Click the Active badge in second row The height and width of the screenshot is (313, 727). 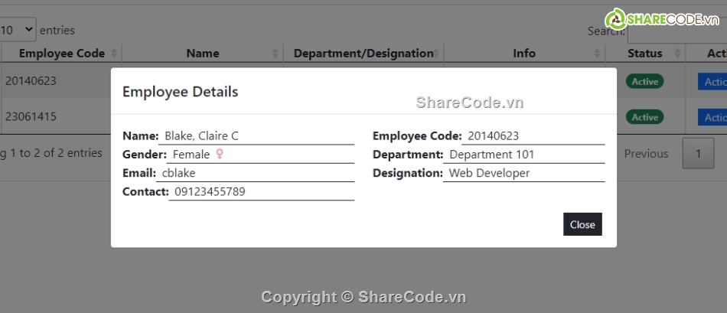pyautogui.click(x=644, y=117)
